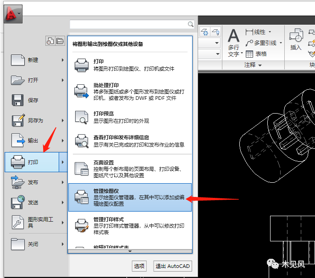Open the 线性 dropdown arrow
Screen dimensions: 315x278
pos(270,32)
